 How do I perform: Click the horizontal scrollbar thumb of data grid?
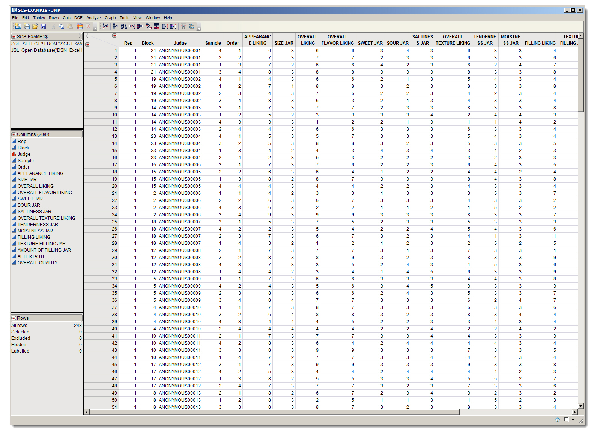click(x=275, y=412)
